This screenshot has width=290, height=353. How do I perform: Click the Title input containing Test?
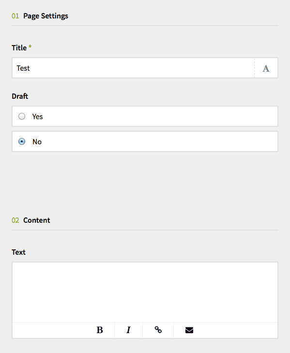pyautogui.click(x=133, y=68)
